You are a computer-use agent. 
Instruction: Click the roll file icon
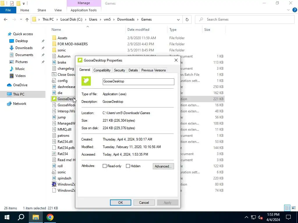pos(54,166)
